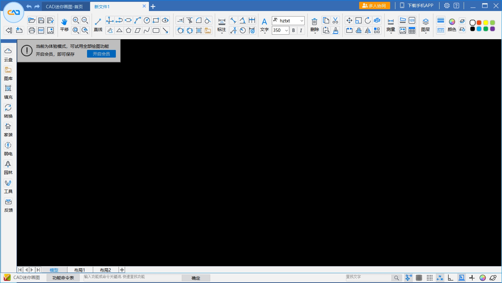The width and height of the screenshot is (502, 283).
Task: Click the zoom in magnifier icon
Action: 76,21
